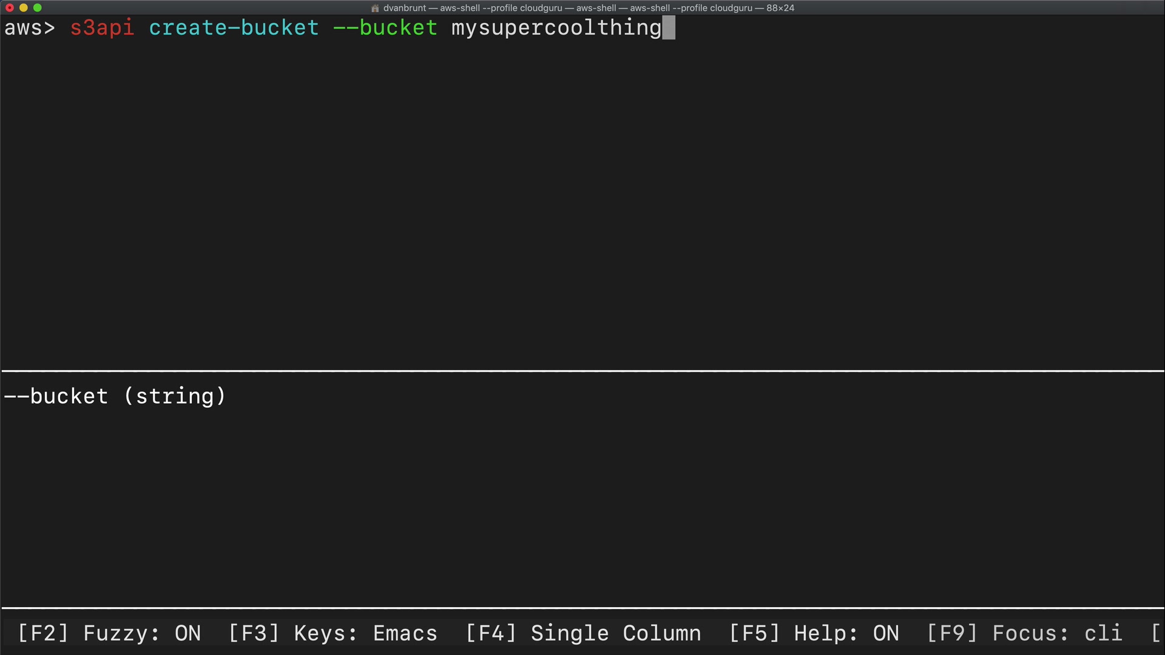Click the create-bucket subcommand text
Screen dimensions: 1165x655
pos(234,28)
